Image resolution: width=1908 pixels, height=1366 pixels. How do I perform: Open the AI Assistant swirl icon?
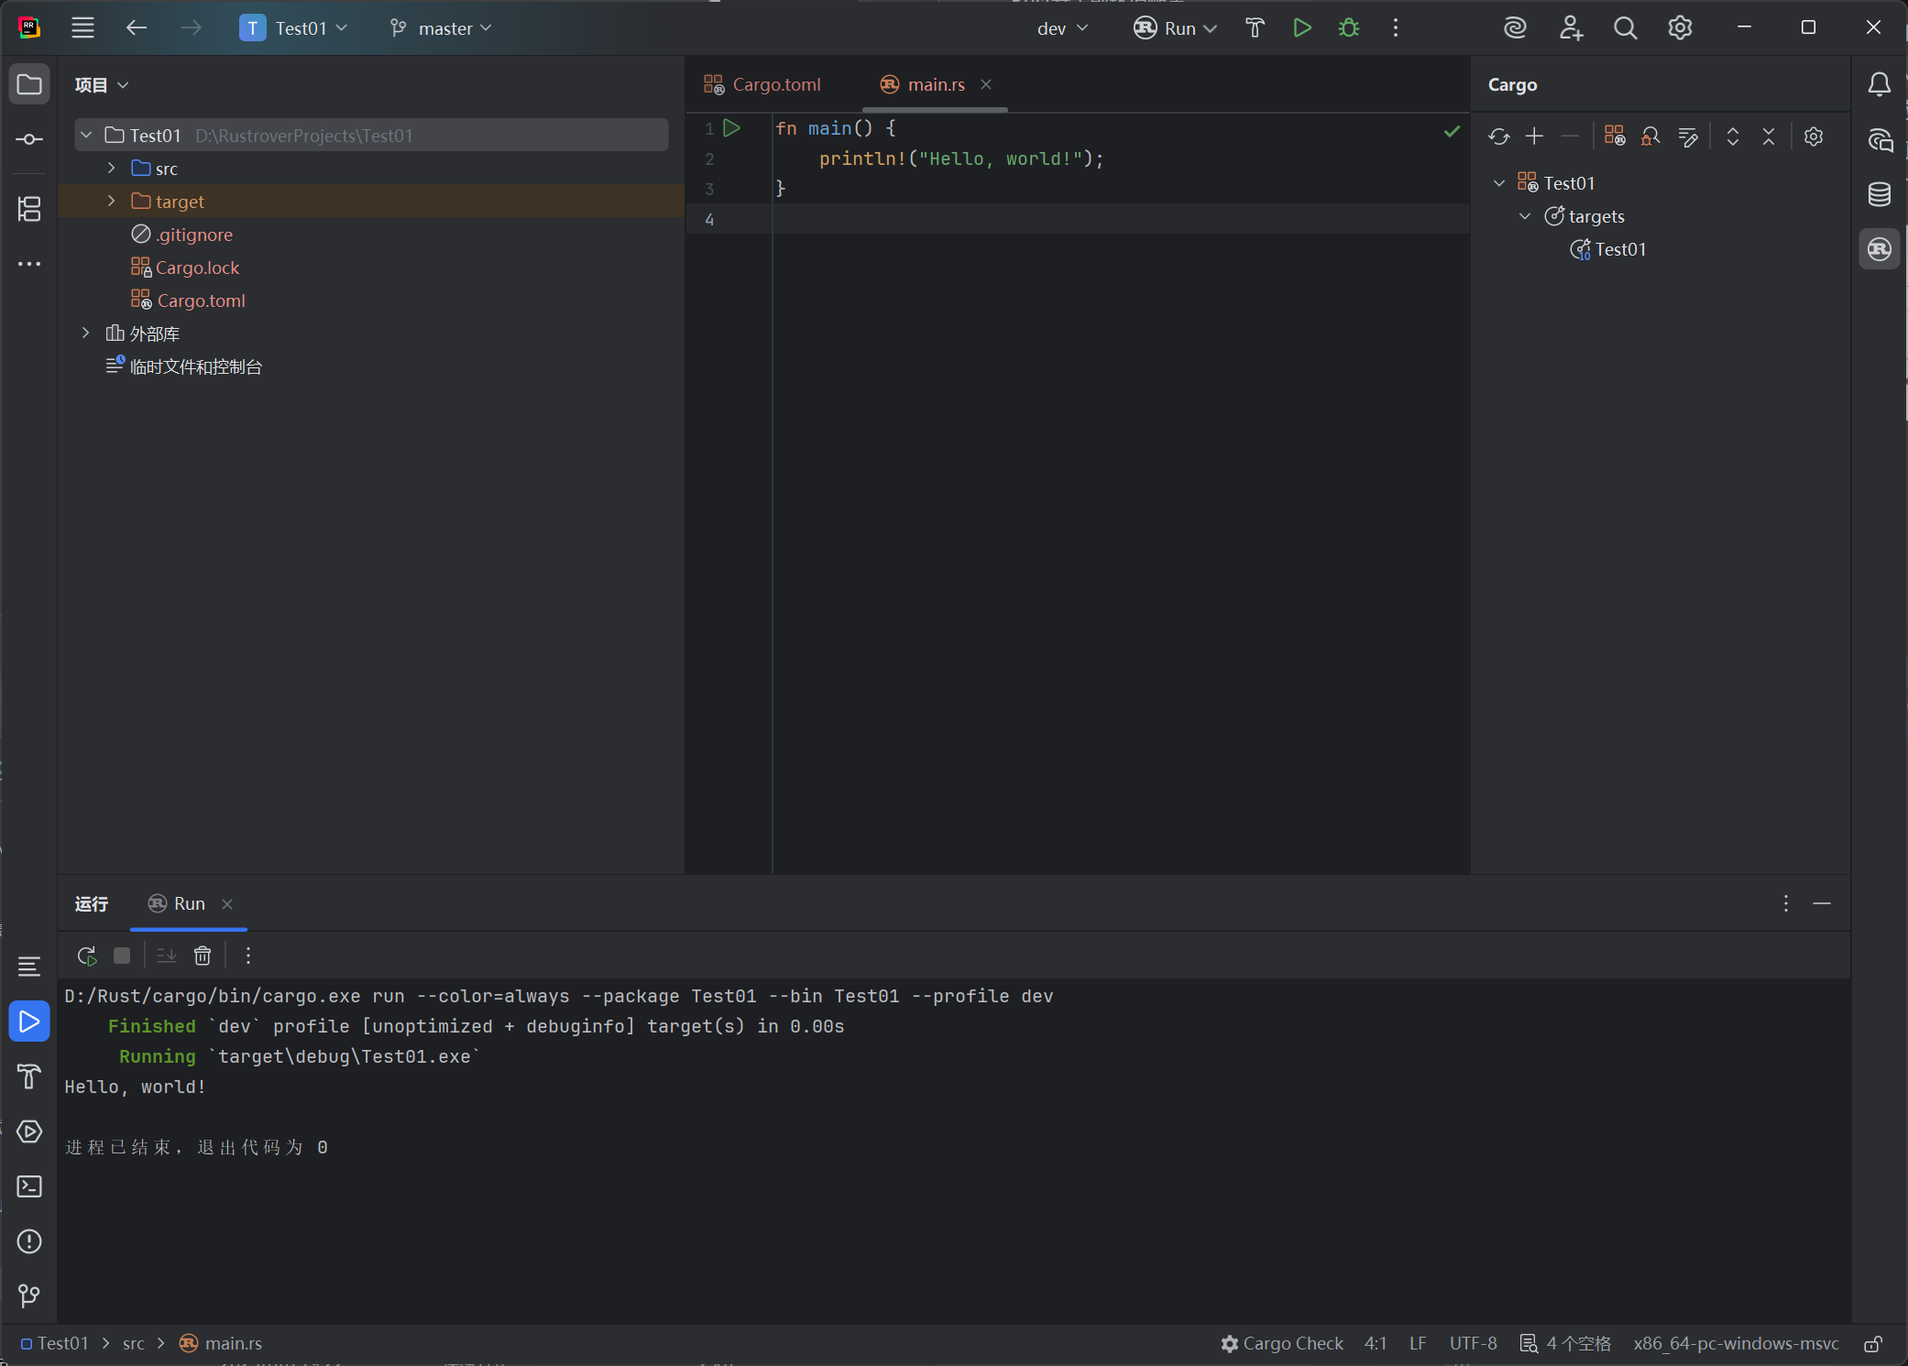point(1515,28)
